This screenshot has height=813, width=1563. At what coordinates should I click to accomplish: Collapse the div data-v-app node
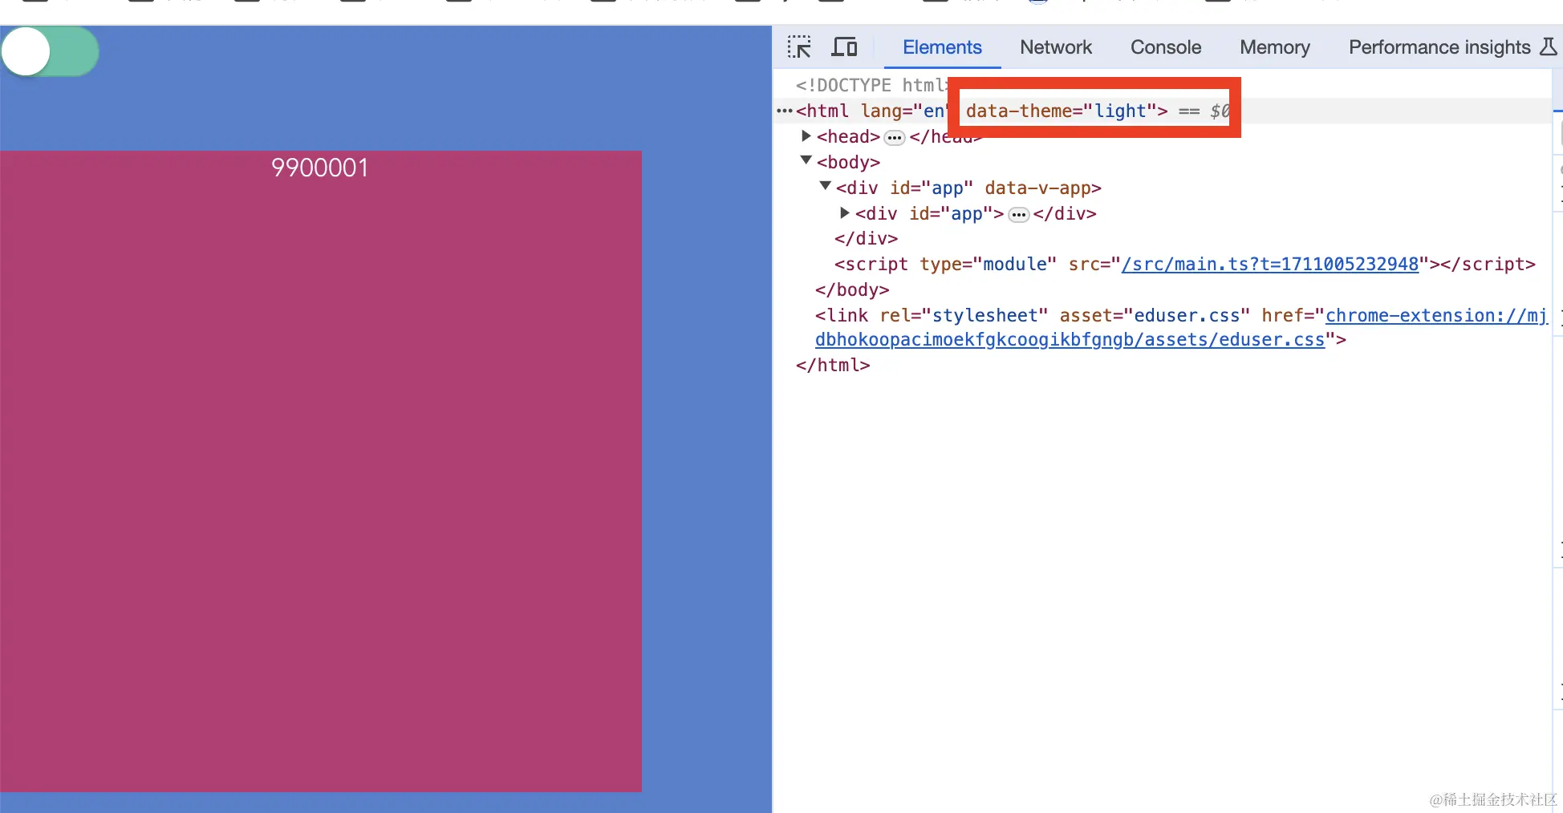825,187
